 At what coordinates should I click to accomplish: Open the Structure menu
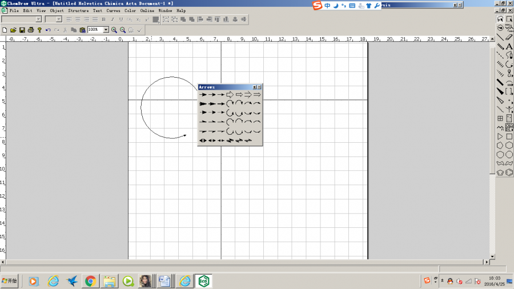tap(78, 11)
